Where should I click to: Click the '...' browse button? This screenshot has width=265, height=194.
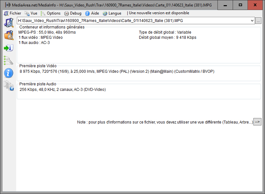pyautogui.click(x=258, y=21)
